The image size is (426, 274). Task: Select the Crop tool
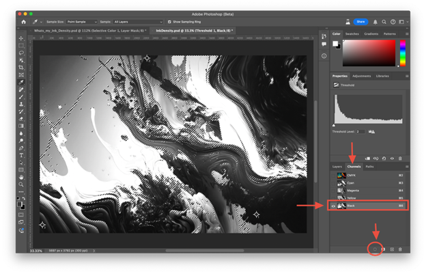tap(21, 68)
